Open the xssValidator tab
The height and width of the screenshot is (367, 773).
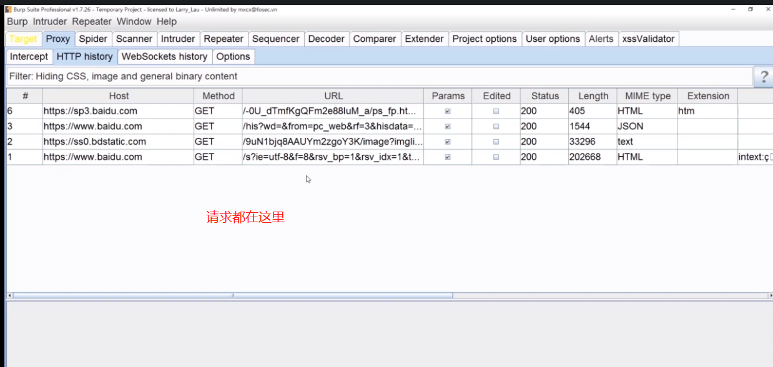click(x=648, y=39)
